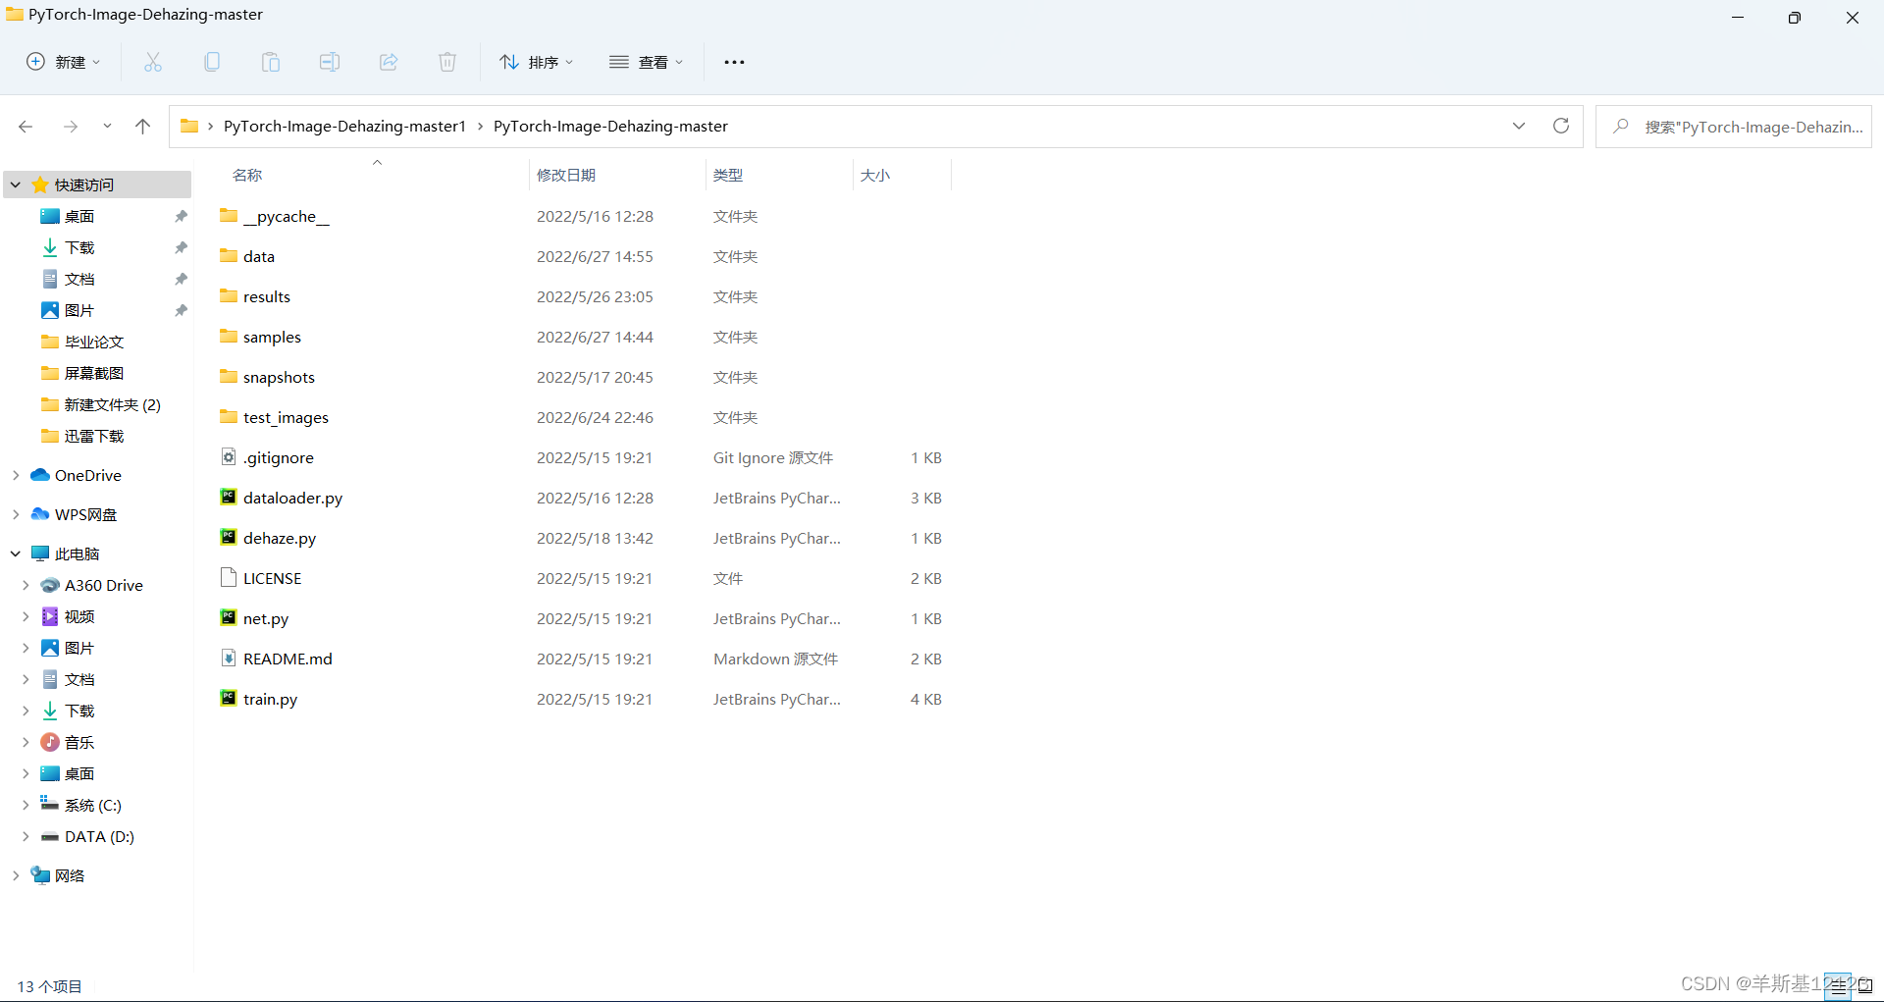Select the train.py file icon
Screen dimensions: 1884x1002
(x=228, y=698)
